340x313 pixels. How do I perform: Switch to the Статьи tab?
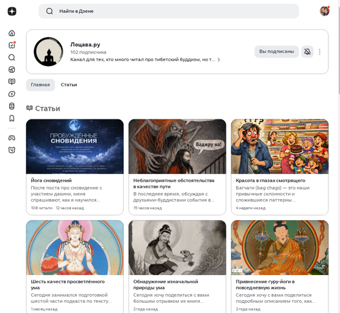(69, 85)
